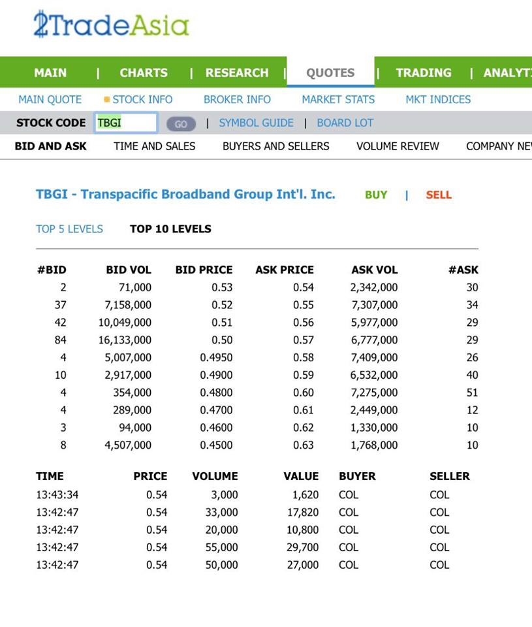Click ask price 0.57

[304, 340]
